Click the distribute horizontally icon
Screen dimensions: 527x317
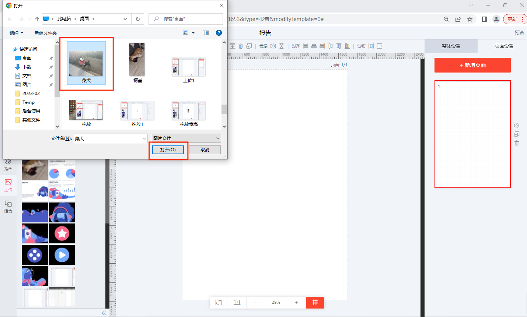(x=371, y=46)
